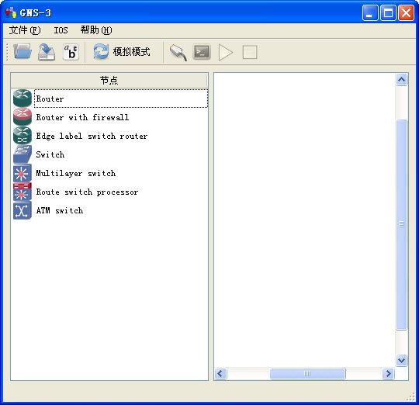Viewport: 419px width, 405px height.
Task: Click the canvas scroll right arrow
Action: click(389, 373)
